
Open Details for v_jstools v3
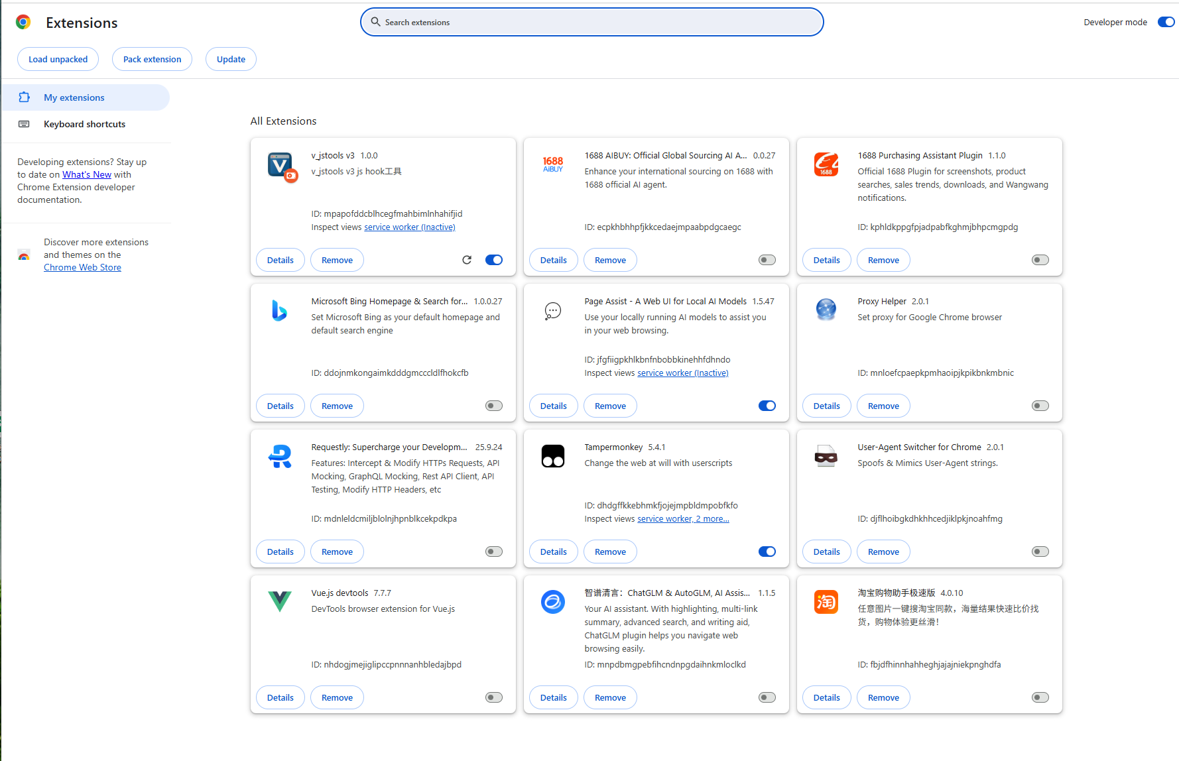pos(280,260)
